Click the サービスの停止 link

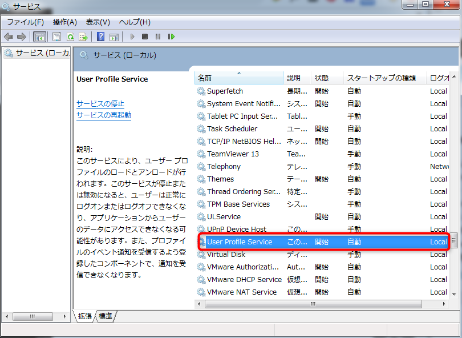[x=100, y=104]
